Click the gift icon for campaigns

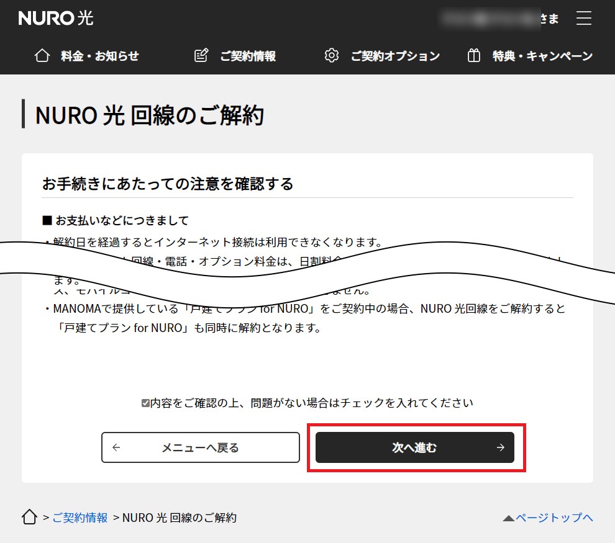(473, 56)
